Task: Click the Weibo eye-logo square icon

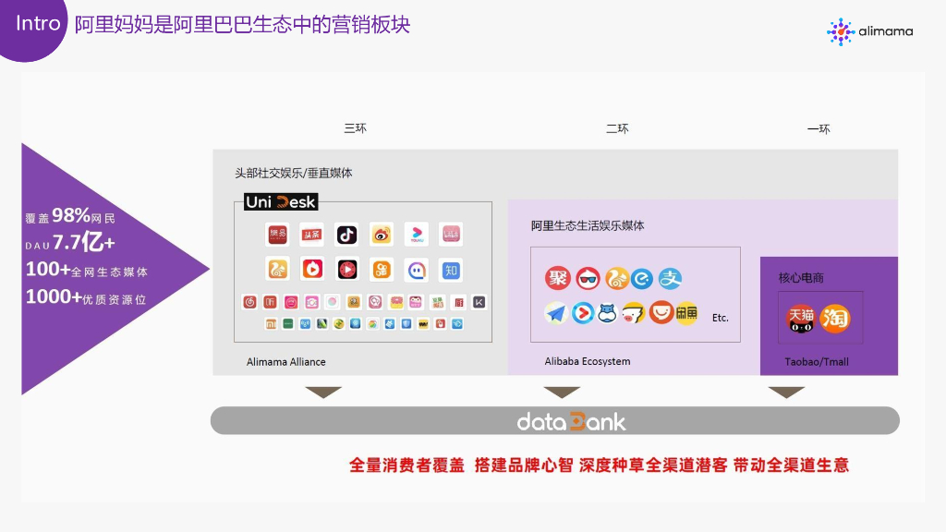Action: [382, 235]
